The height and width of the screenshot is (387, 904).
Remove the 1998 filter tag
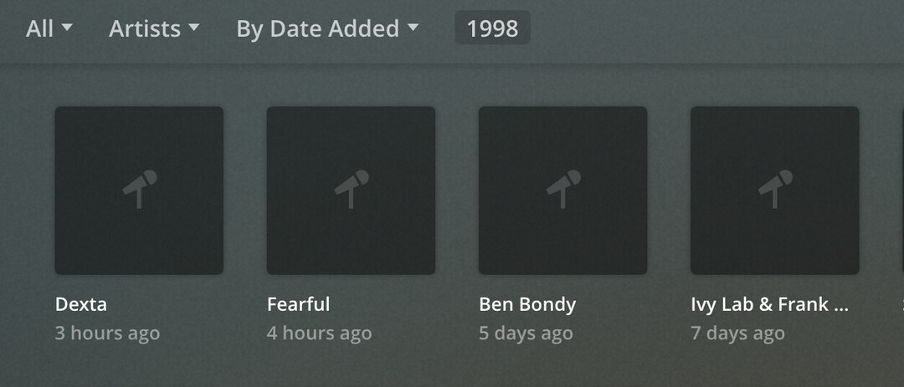(492, 28)
